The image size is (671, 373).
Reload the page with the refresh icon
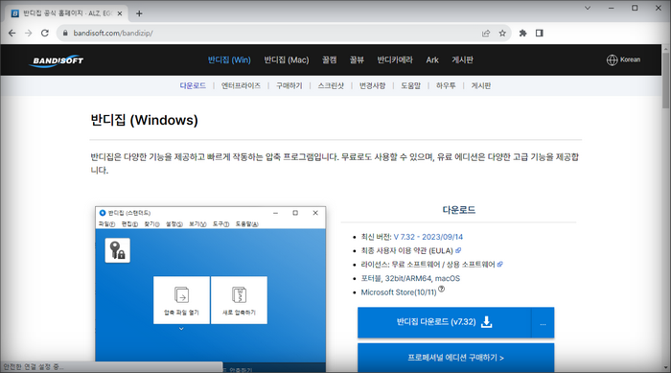point(45,33)
